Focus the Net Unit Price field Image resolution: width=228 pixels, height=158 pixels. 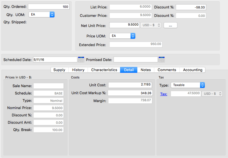124,25
